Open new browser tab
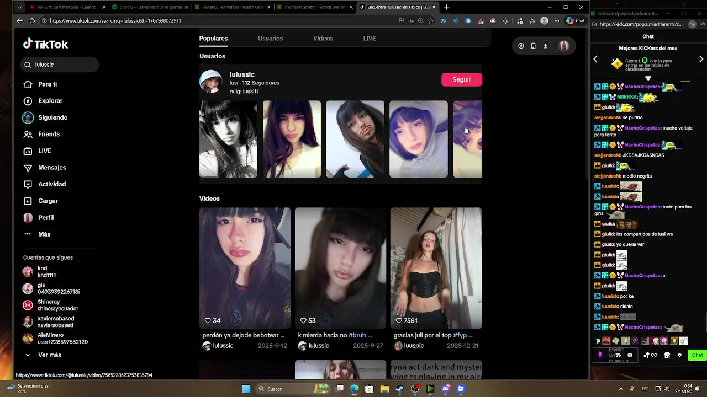The width and height of the screenshot is (707, 397). tap(446, 7)
